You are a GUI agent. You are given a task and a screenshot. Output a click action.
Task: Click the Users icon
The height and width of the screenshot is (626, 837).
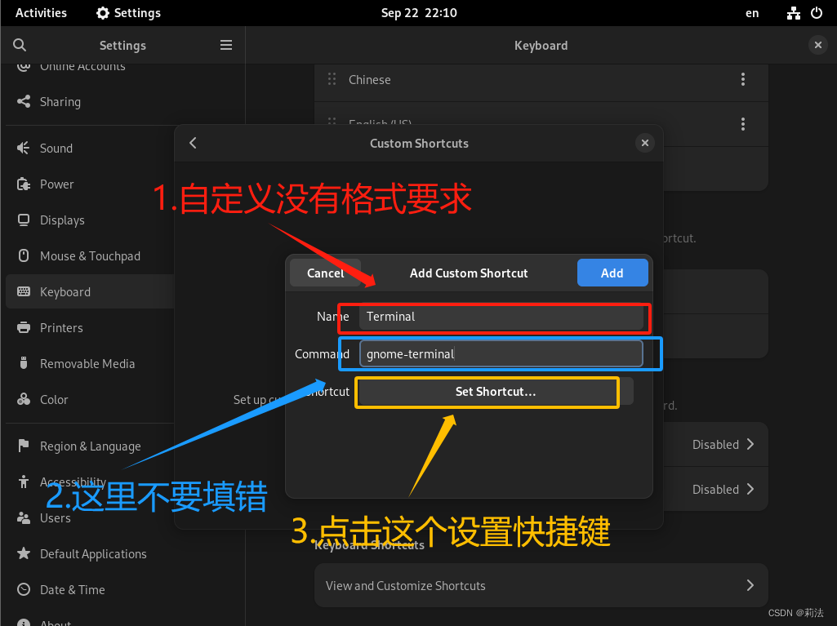point(24,517)
